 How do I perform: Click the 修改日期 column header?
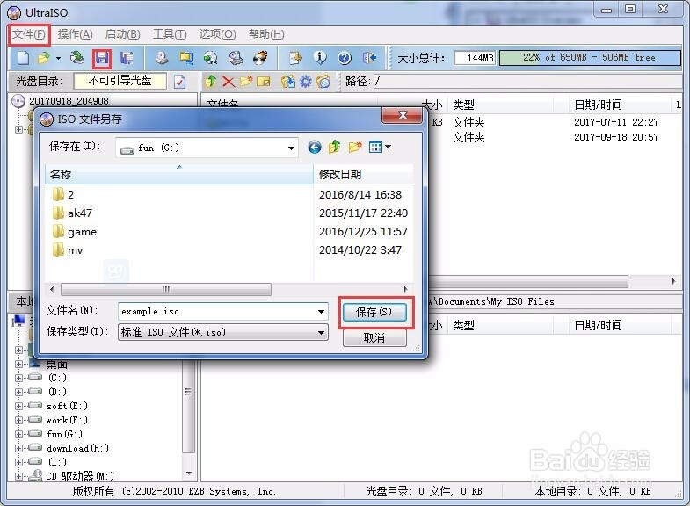tap(364, 174)
